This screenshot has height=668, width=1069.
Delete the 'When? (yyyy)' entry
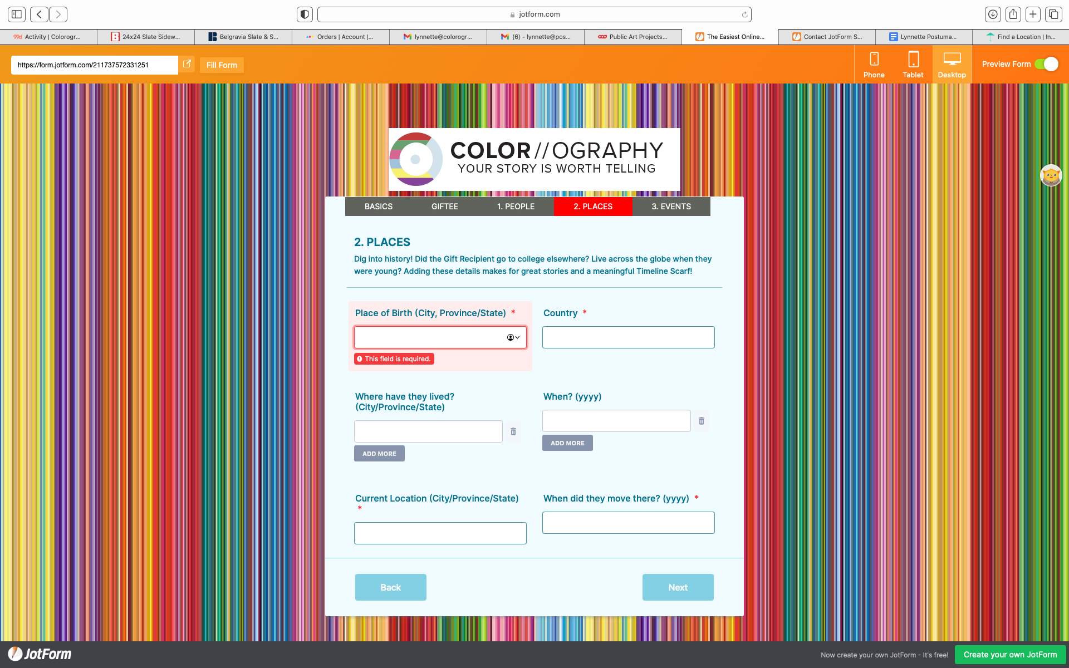(702, 421)
